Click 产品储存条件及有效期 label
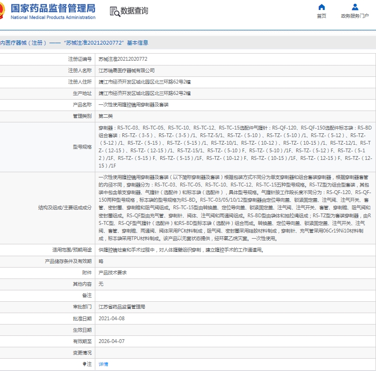 [68, 261]
